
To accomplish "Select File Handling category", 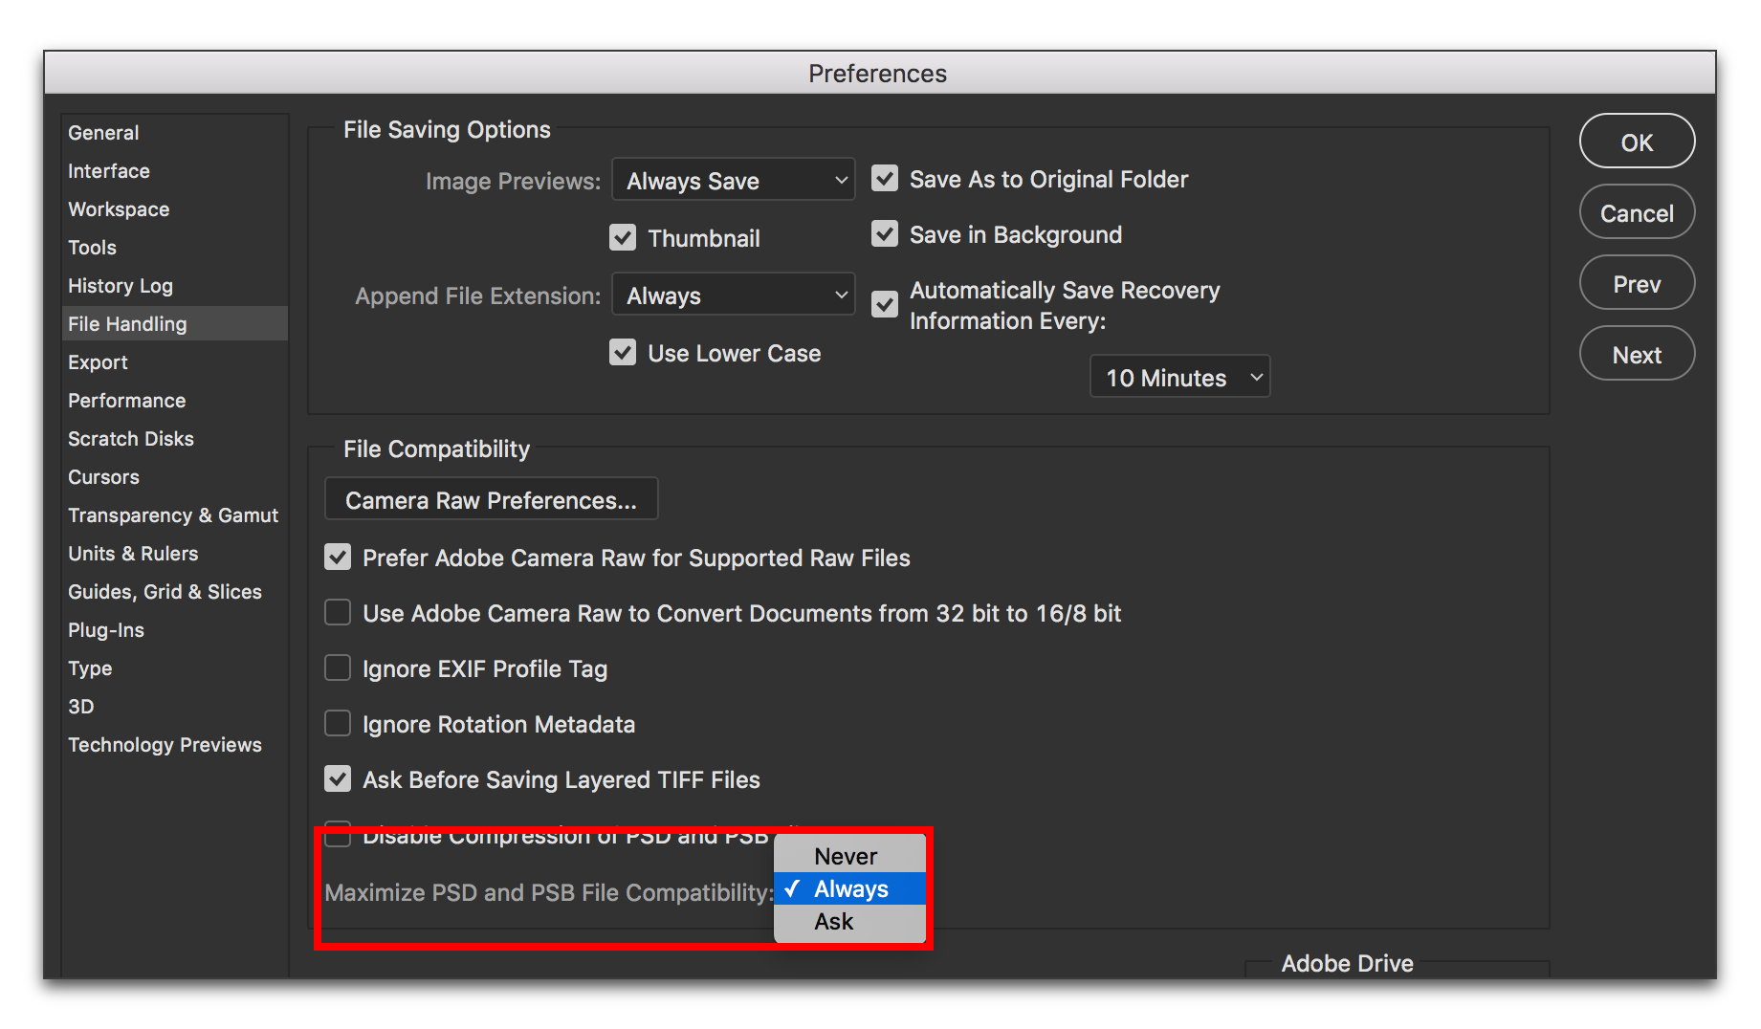I will coord(175,323).
